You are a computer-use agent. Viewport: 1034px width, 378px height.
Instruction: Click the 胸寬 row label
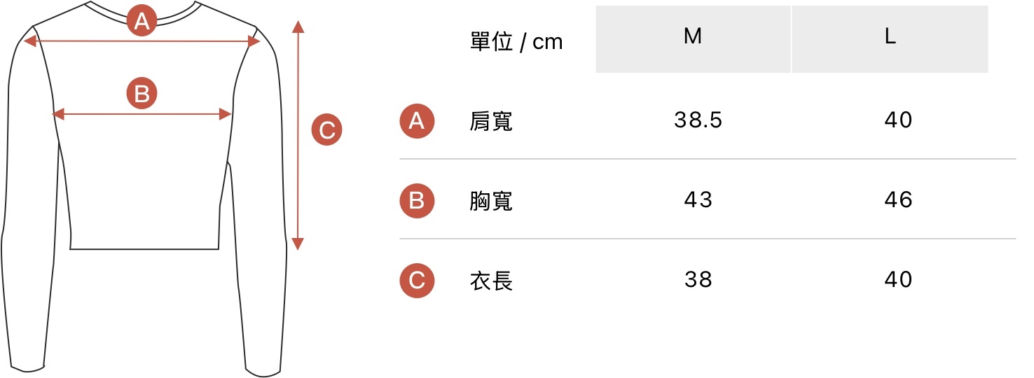point(491,202)
